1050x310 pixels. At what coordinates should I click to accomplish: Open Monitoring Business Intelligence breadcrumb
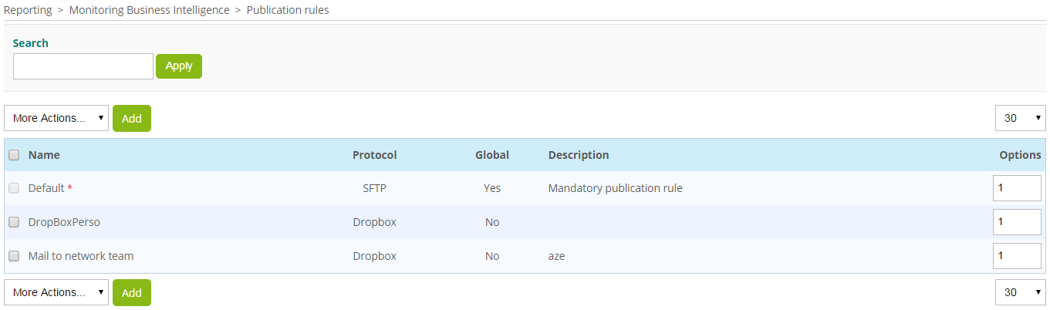point(149,10)
